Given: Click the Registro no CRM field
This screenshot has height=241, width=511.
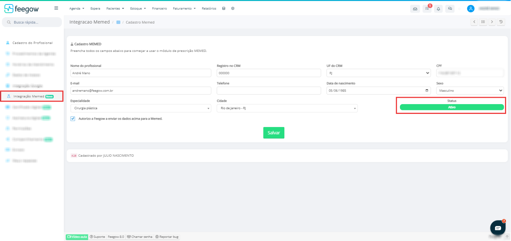Looking at the screenshot, I should (x=269, y=73).
